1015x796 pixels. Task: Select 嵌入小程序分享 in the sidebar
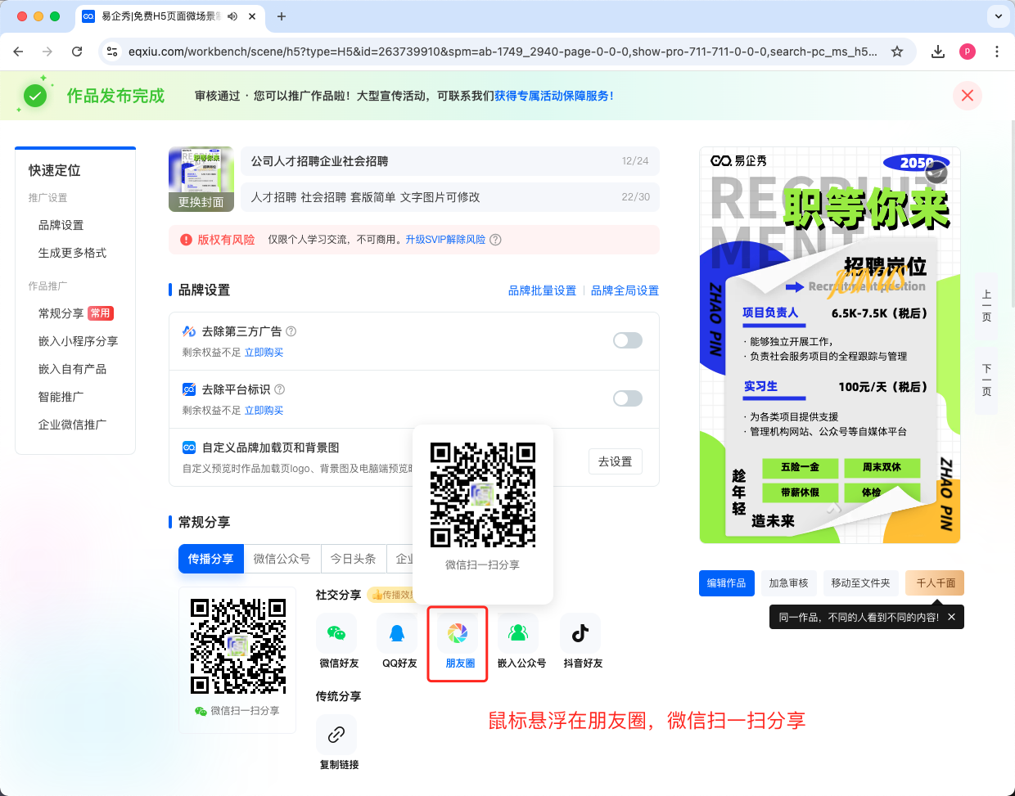coord(78,341)
